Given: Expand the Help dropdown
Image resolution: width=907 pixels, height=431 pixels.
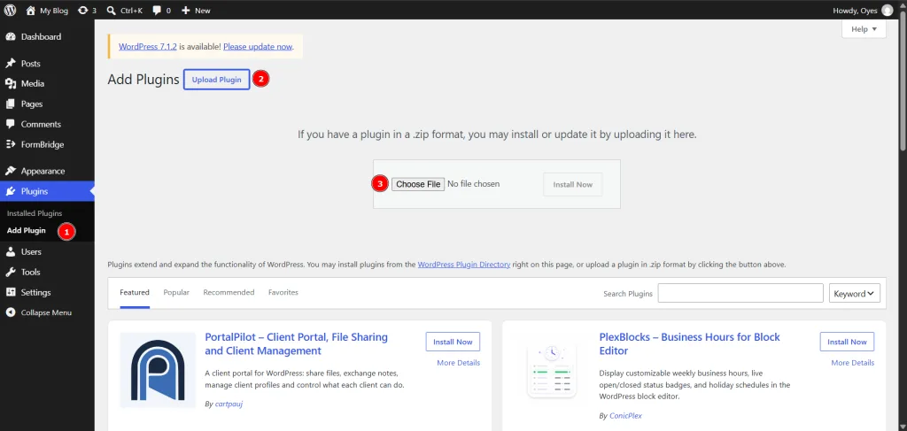Looking at the screenshot, I should (x=864, y=29).
